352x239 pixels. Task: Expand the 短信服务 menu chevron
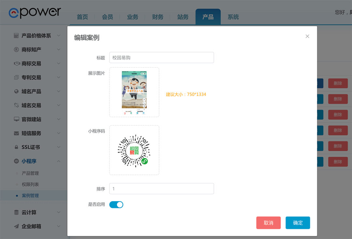59,133
